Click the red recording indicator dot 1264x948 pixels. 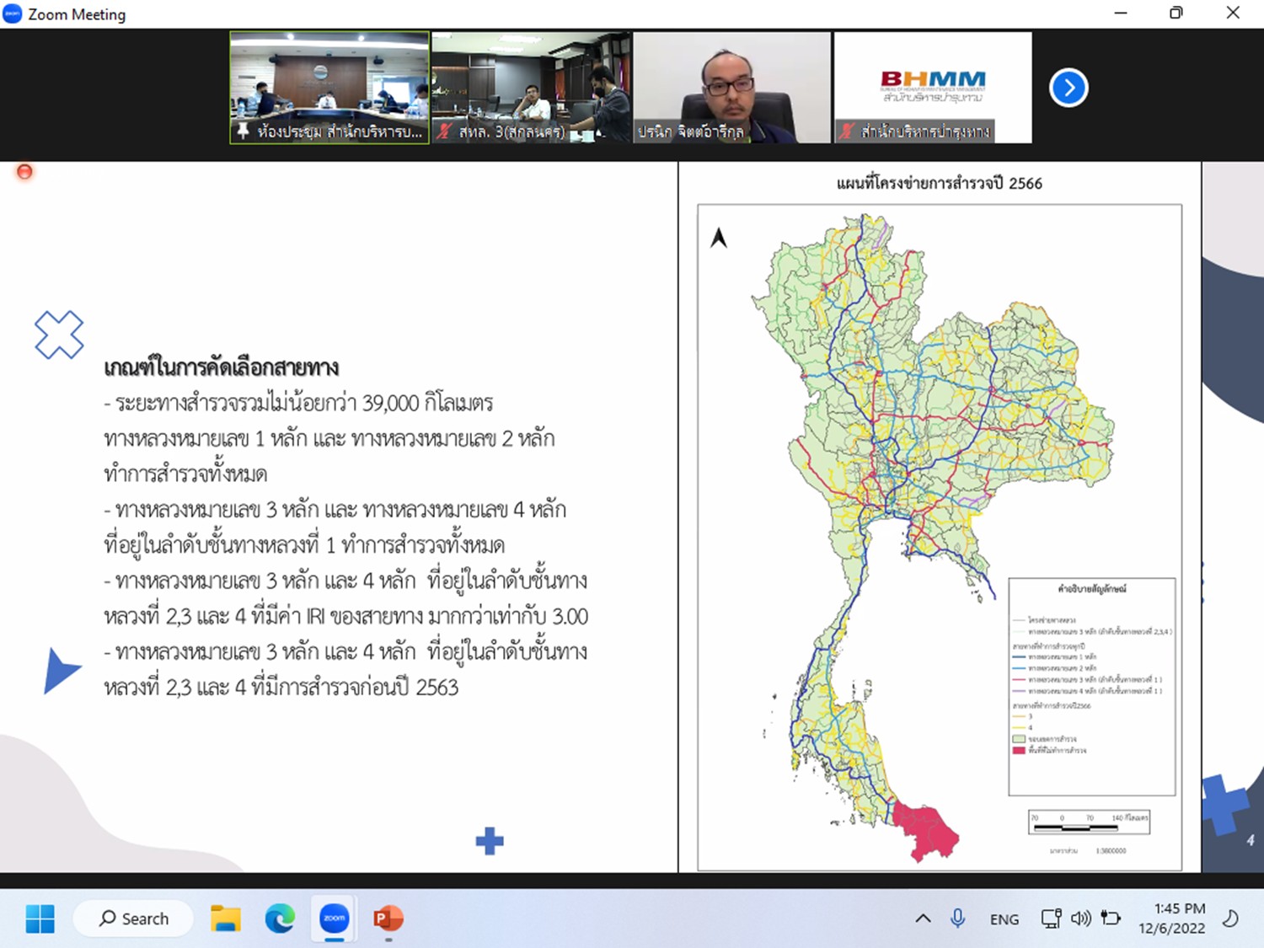coord(24,172)
